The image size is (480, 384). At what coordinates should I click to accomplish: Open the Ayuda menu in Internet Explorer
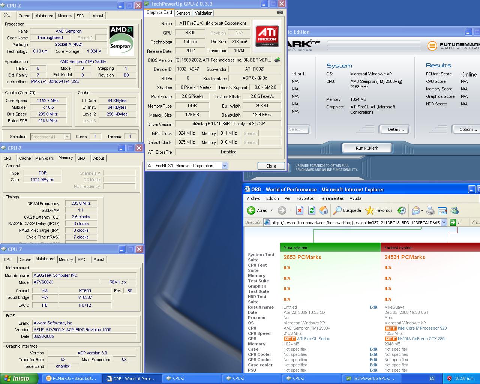(355, 198)
